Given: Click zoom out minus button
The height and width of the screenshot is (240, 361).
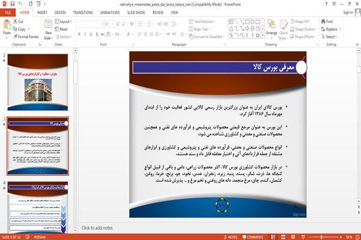Looking at the screenshot, I should click(x=310, y=237).
